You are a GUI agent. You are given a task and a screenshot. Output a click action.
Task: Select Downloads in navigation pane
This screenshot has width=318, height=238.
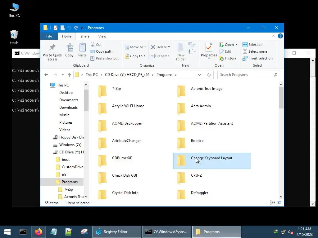[x=68, y=108]
